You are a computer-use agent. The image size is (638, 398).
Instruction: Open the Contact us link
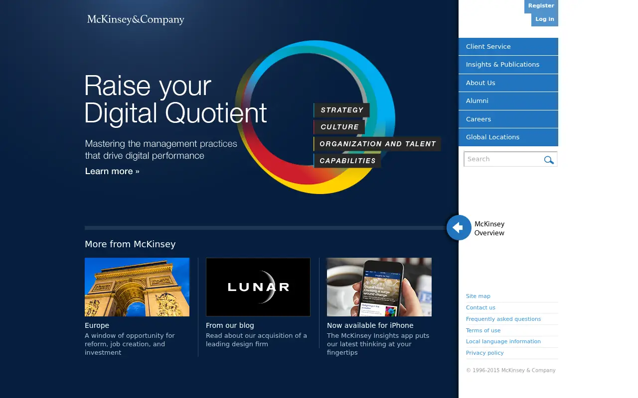click(x=480, y=307)
